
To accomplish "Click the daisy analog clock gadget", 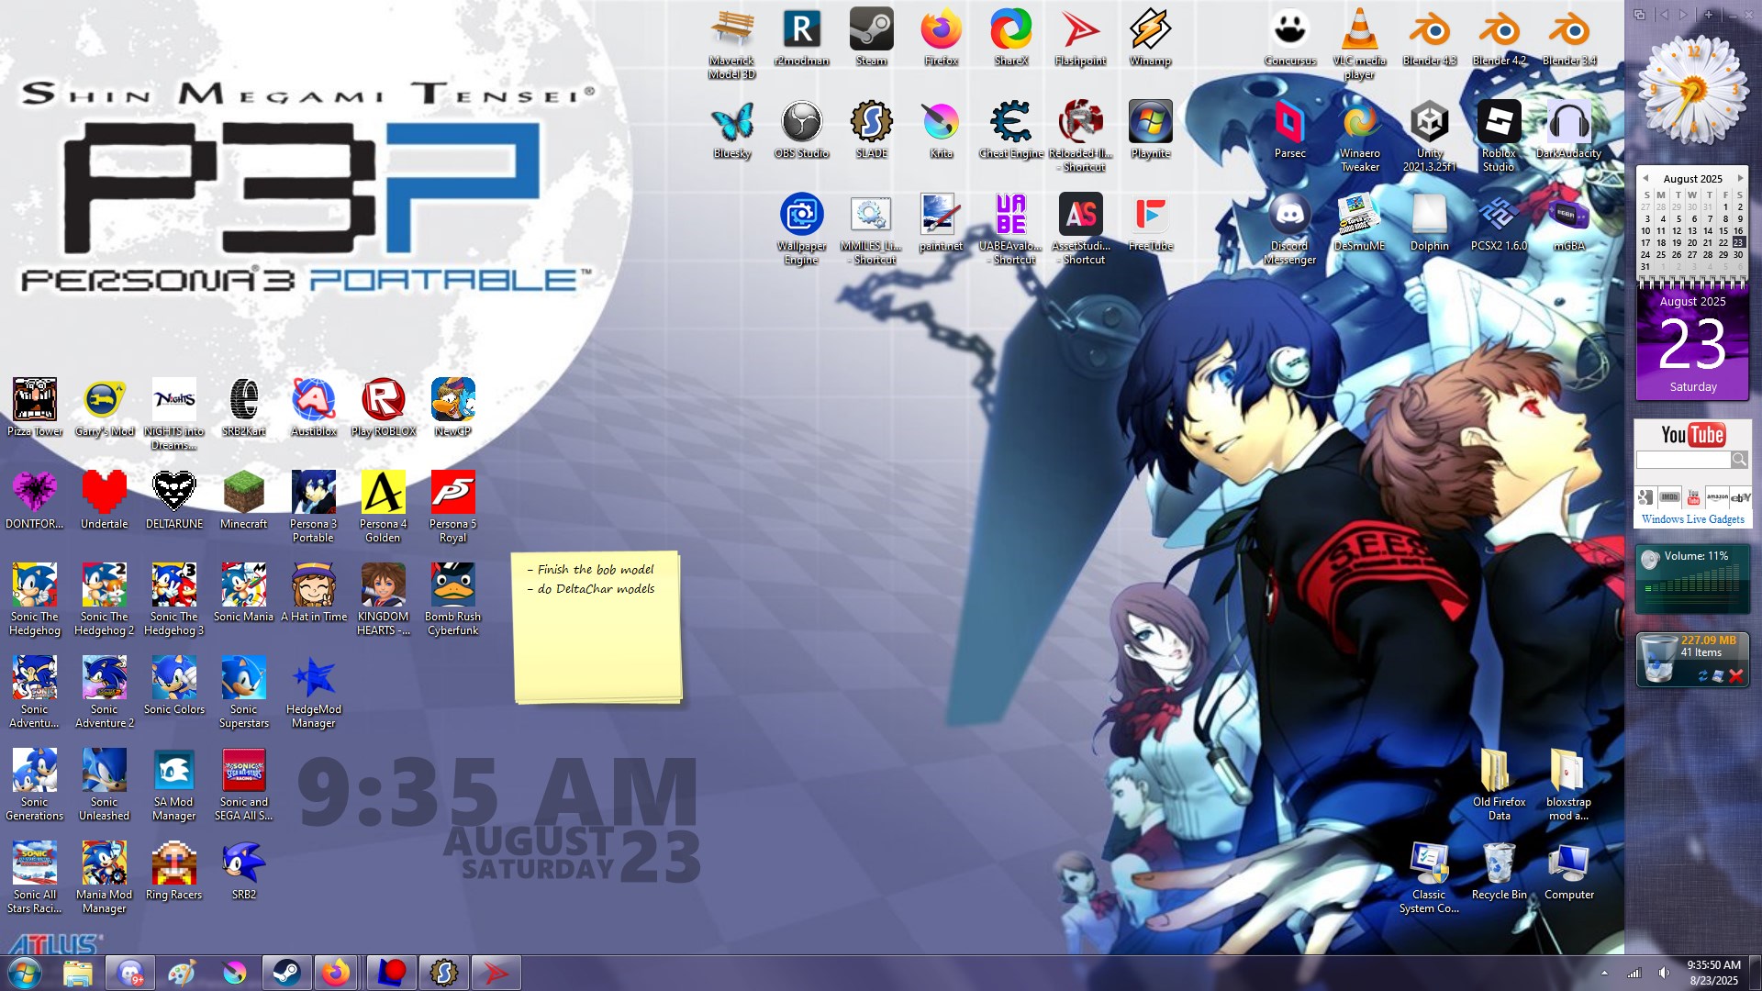I will pos(1693,90).
